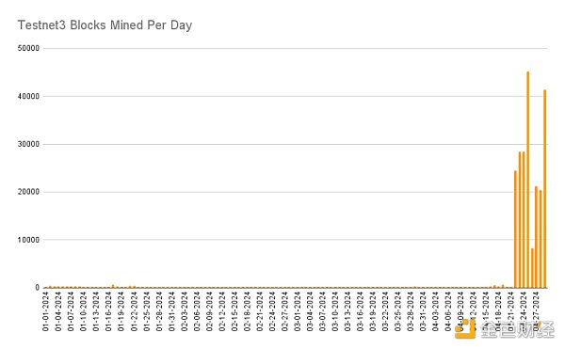Click the 40000 y-axis label
Screen dimensions: 565x349
[28, 97]
